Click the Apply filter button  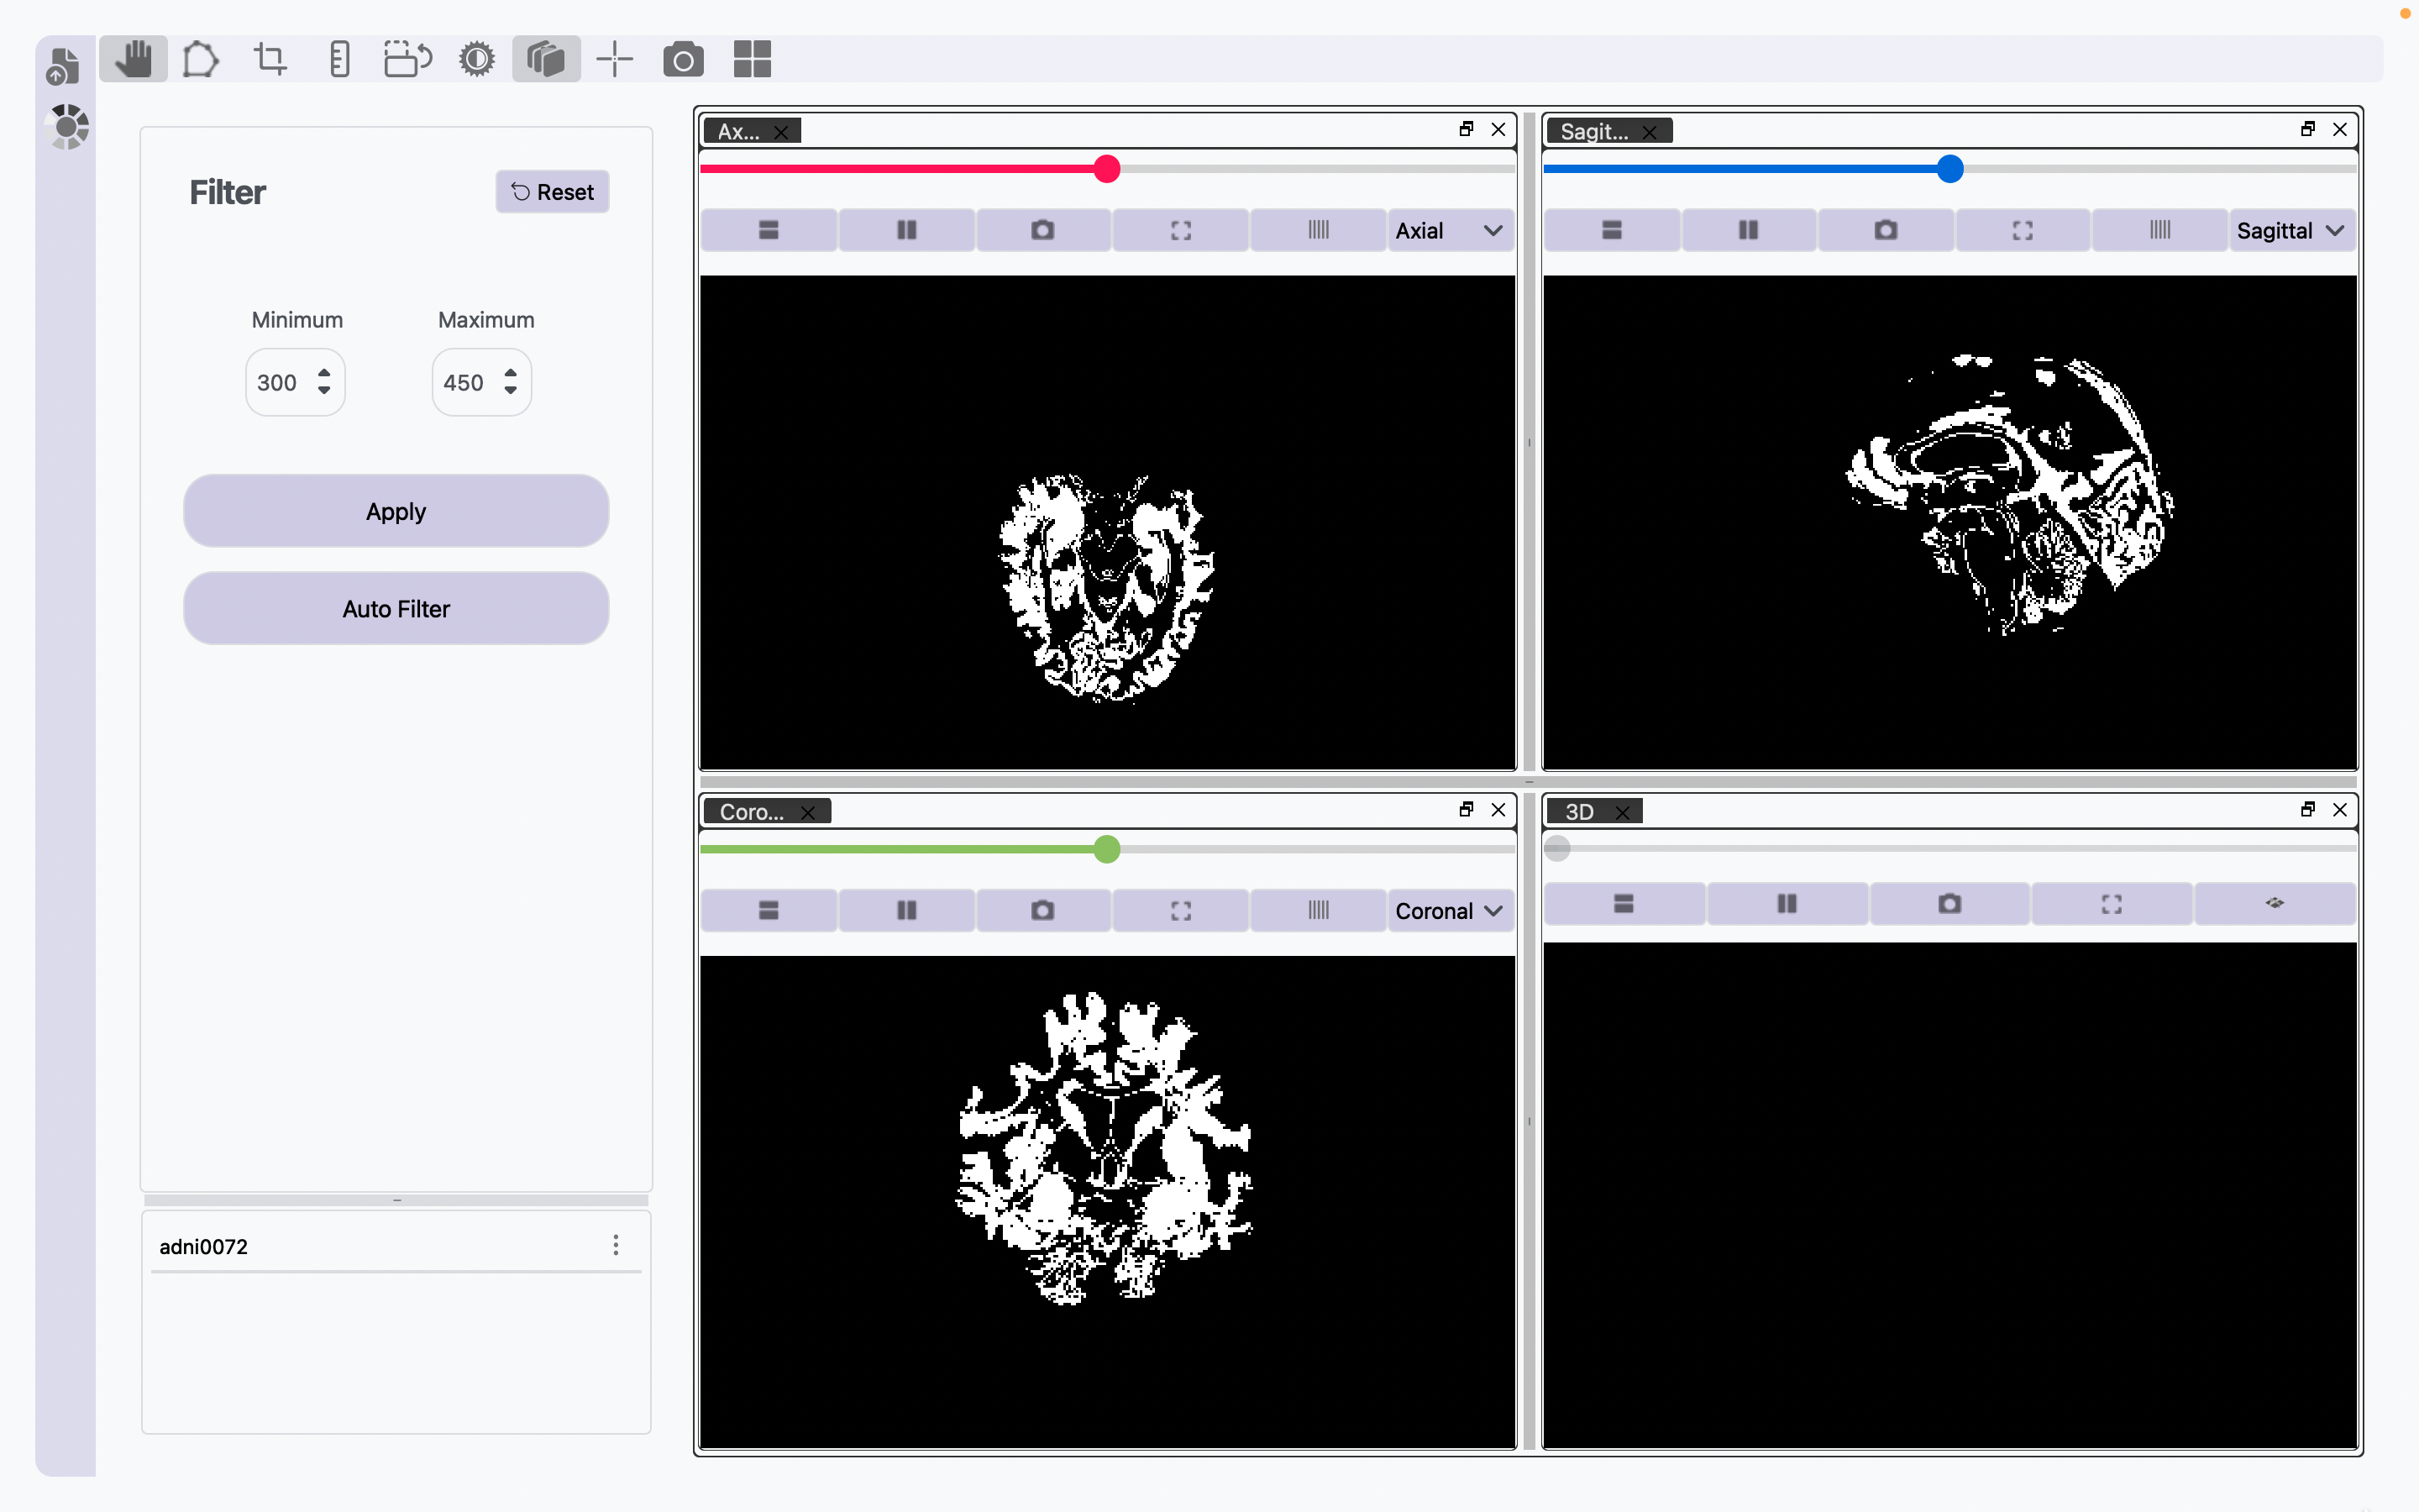click(x=396, y=511)
